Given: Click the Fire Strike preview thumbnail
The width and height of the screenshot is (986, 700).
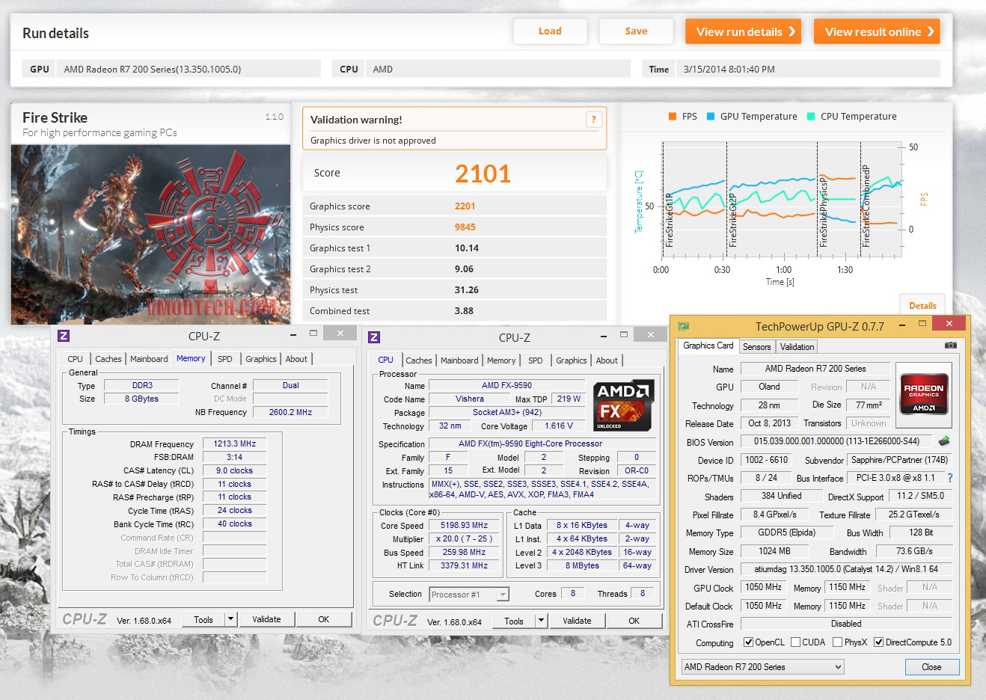Looking at the screenshot, I should coord(150,234).
